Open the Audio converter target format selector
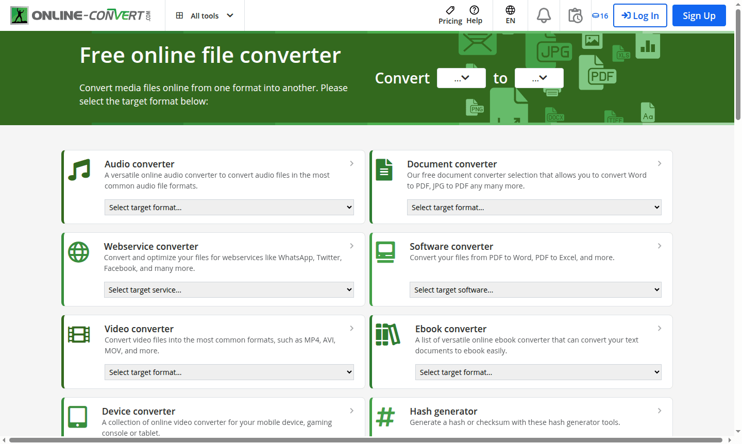The image size is (742, 444). pos(229,207)
